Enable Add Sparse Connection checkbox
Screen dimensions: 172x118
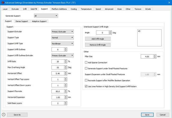86,62
